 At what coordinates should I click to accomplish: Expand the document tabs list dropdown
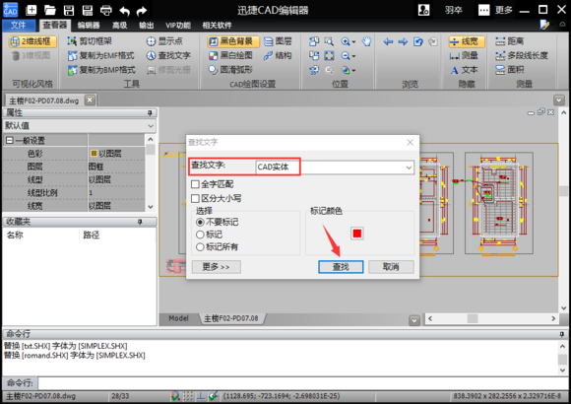click(x=559, y=100)
